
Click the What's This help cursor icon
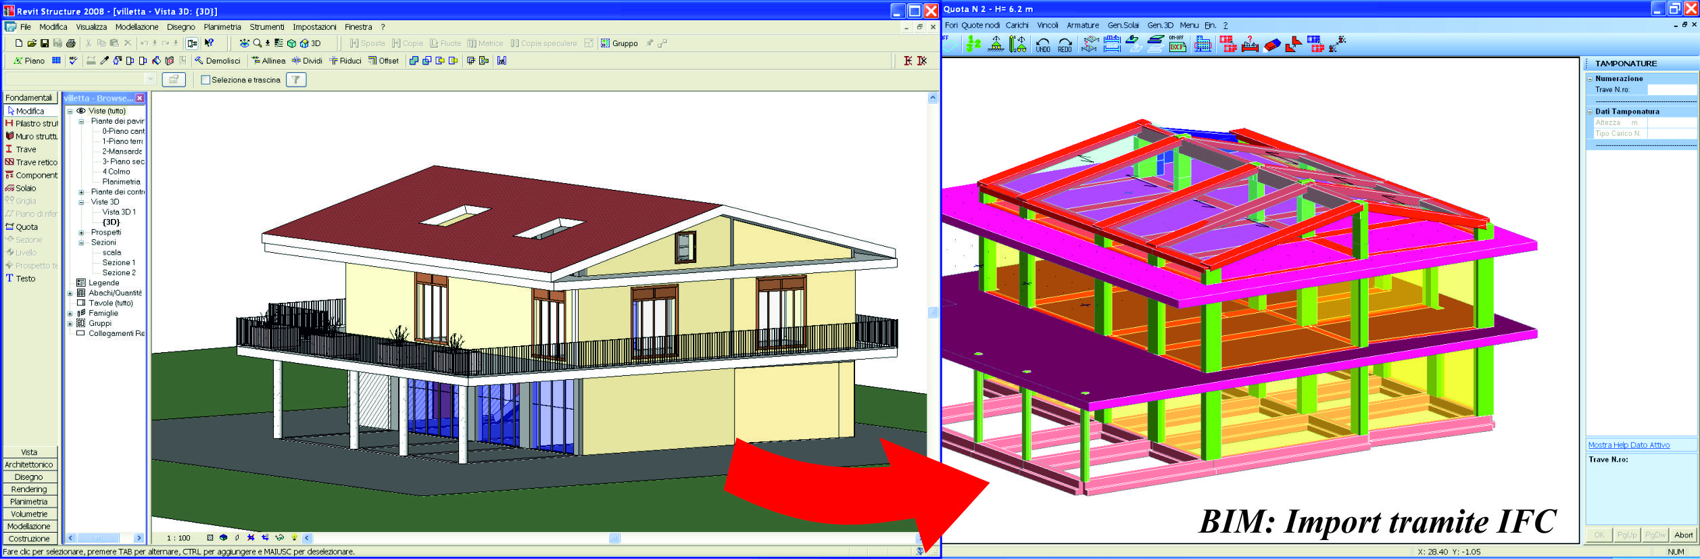(210, 43)
